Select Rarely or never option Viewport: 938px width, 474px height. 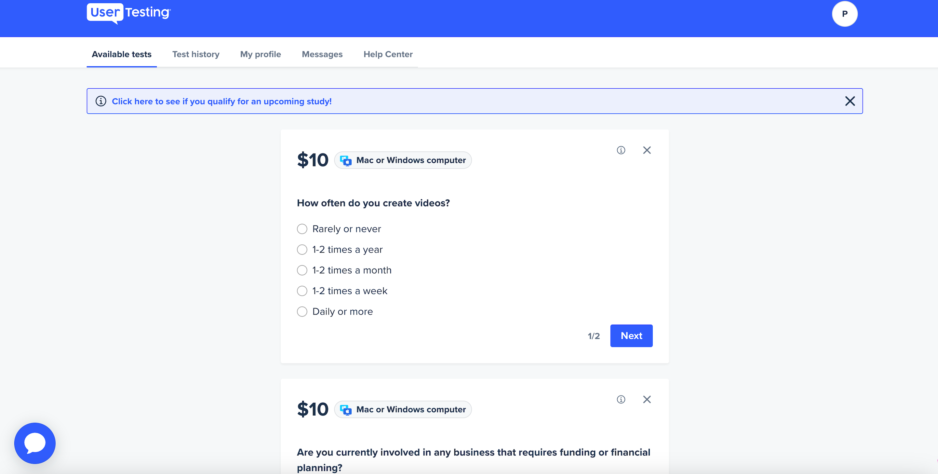coord(302,229)
